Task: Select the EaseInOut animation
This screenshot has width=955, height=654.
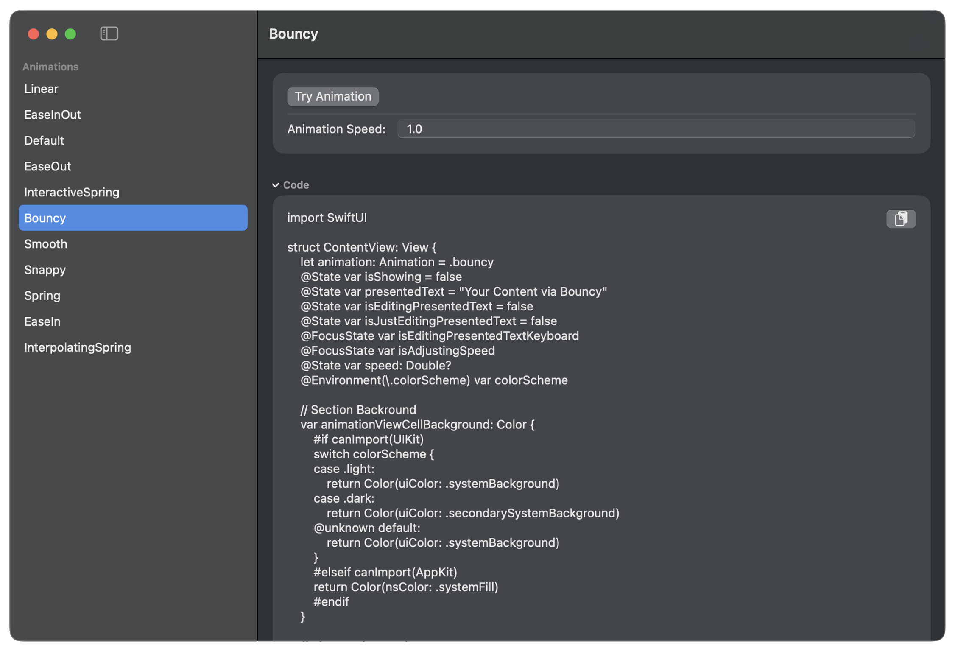Action: (x=53, y=115)
